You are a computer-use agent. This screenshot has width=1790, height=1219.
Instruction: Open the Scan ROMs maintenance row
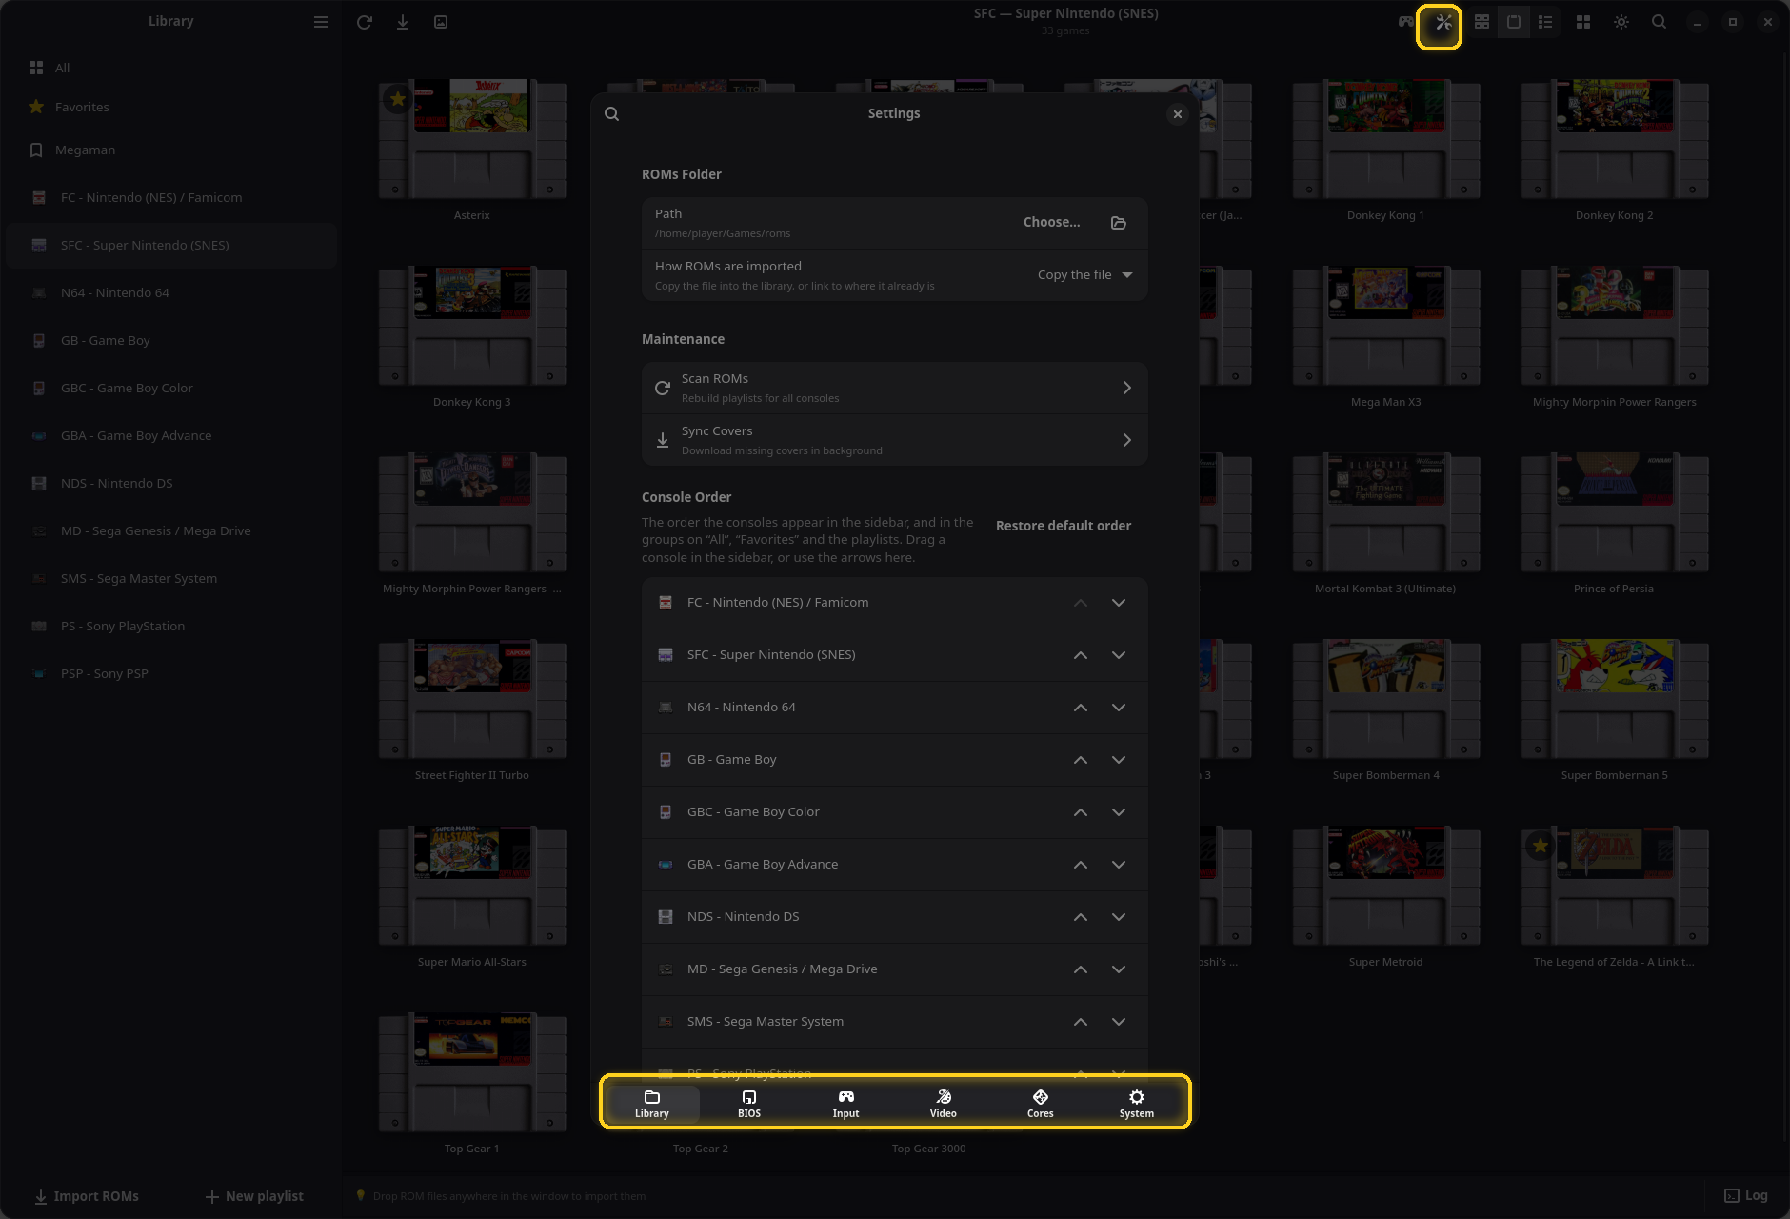pyautogui.click(x=894, y=388)
